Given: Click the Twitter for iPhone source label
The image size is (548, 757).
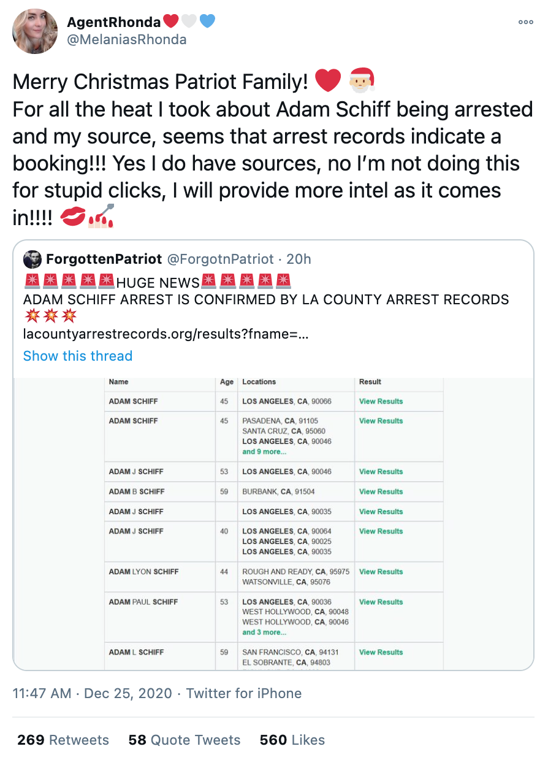Looking at the screenshot, I should pyautogui.click(x=244, y=693).
